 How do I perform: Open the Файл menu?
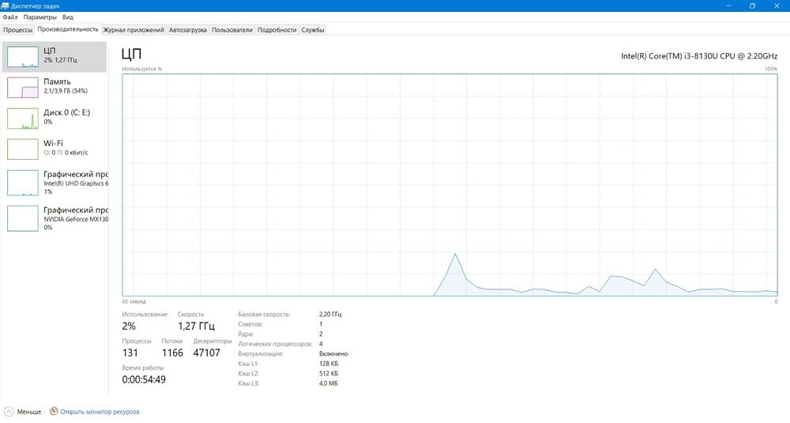[10, 17]
